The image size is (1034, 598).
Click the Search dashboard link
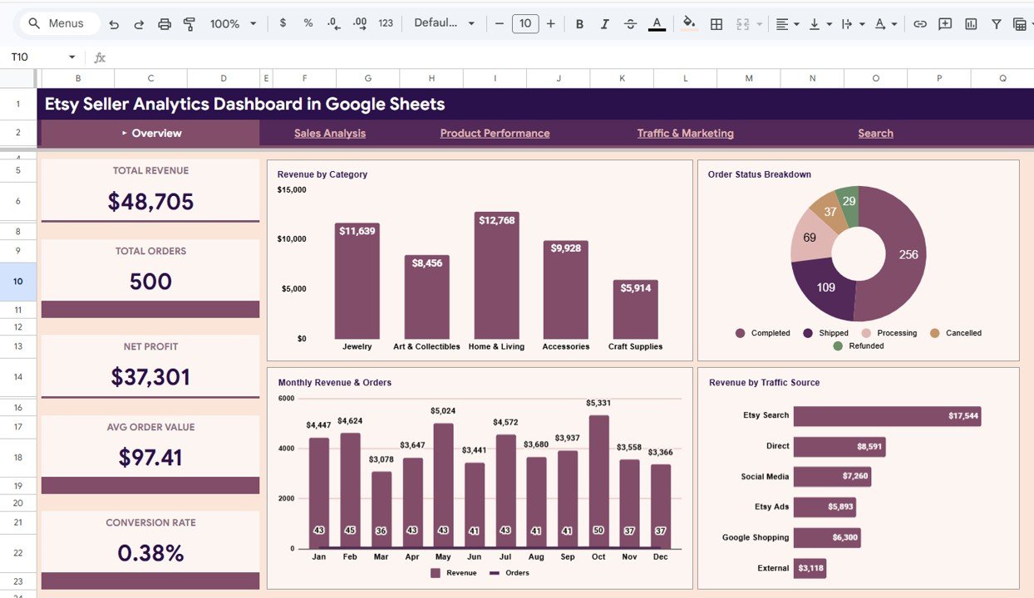(875, 133)
